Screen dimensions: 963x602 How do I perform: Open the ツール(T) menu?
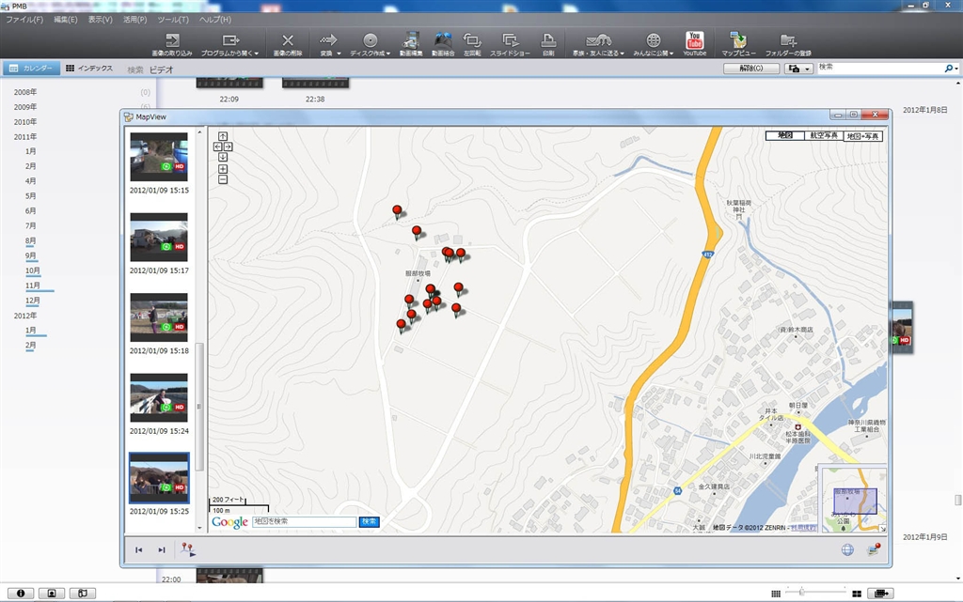point(174,19)
